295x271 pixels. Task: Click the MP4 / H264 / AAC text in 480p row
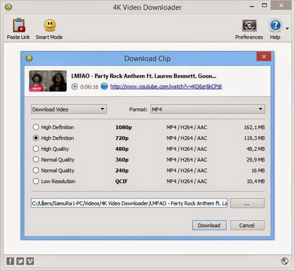(x=187, y=149)
